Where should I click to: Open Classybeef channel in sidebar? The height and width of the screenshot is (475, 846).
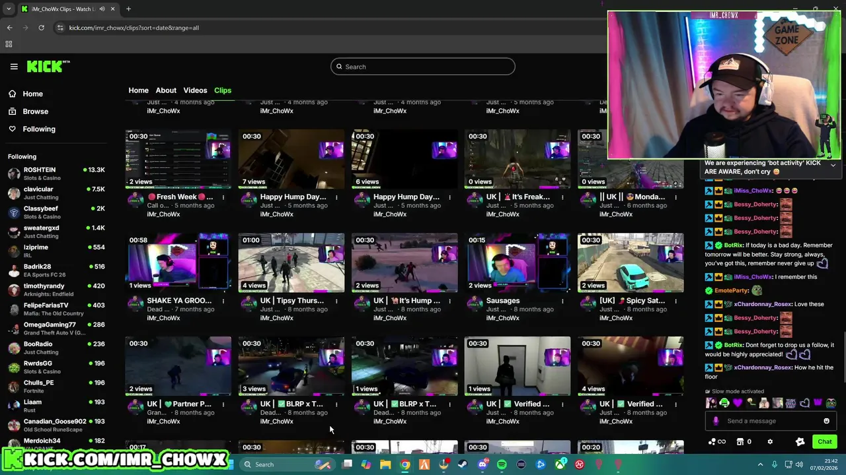point(56,212)
